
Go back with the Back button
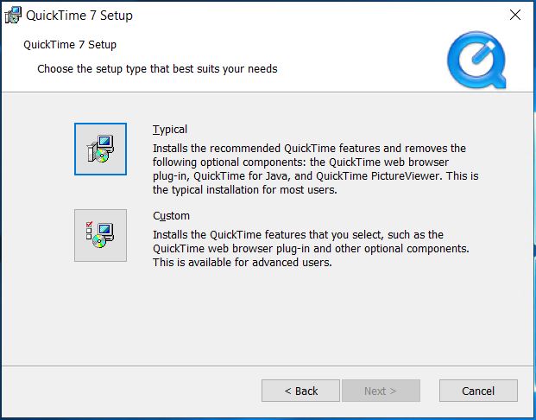pos(301,391)
